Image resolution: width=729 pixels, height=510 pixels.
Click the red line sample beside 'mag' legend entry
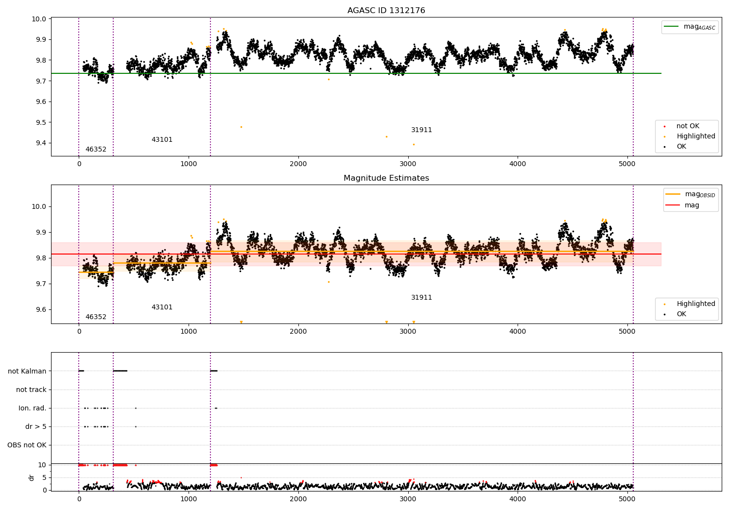pyautogui.click(x=673, y=205)
